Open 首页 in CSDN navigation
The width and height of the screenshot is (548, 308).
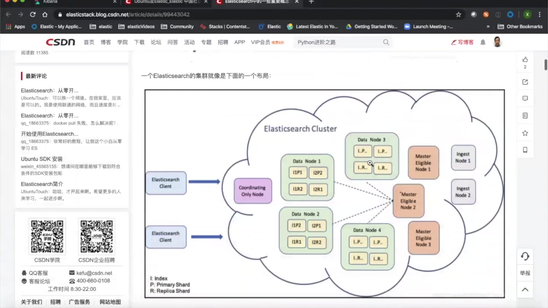[x=89, y=42]
